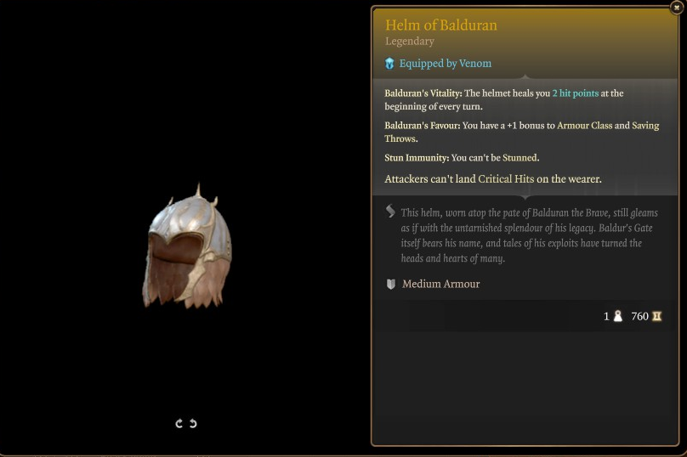Click the 'Stun Immunity' passive name
The image size is (687, 457).
click(x=417, y=158)
